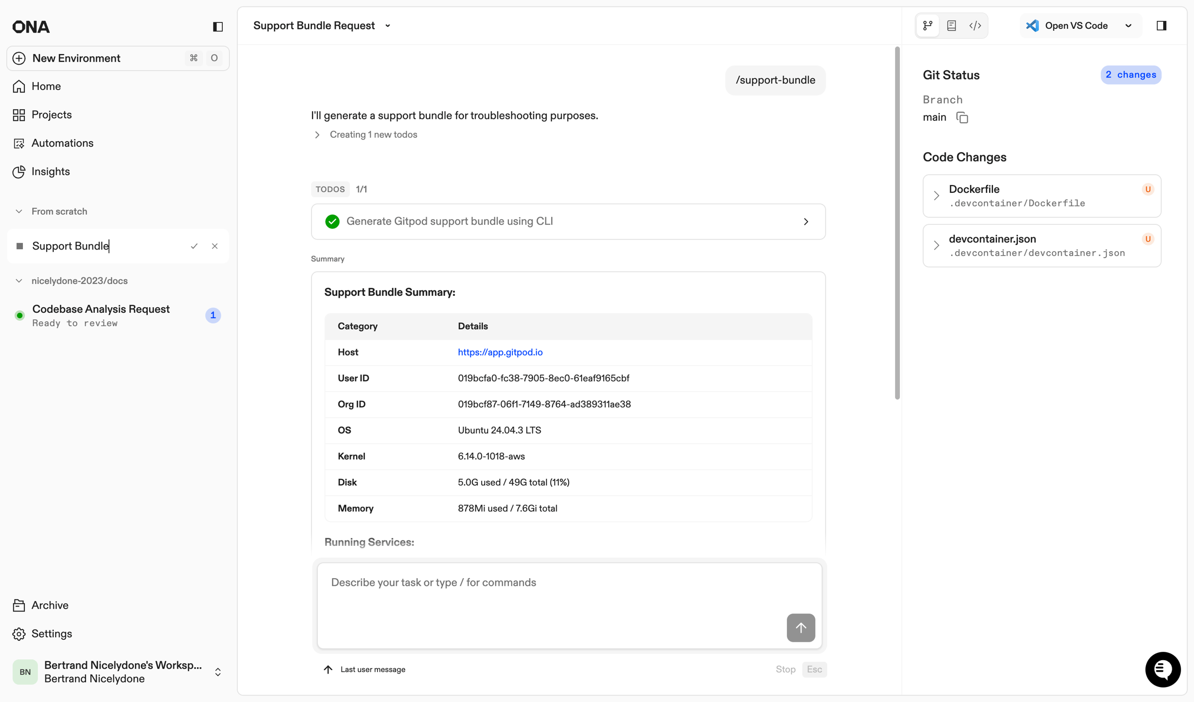Click the TODOS label
The image size is (1194, 702).
[x=330, y=189]
